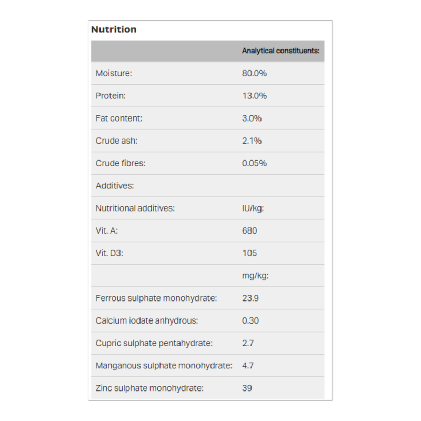Select the Crude ash value 2.1%

(252, 141)
